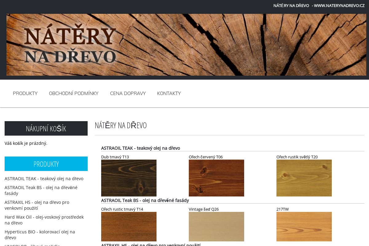Select the Dub tmavý T13 wood swatch

point(129,178)
